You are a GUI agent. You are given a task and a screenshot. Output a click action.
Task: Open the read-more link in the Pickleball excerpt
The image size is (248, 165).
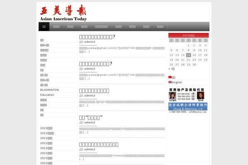(81, 159)
